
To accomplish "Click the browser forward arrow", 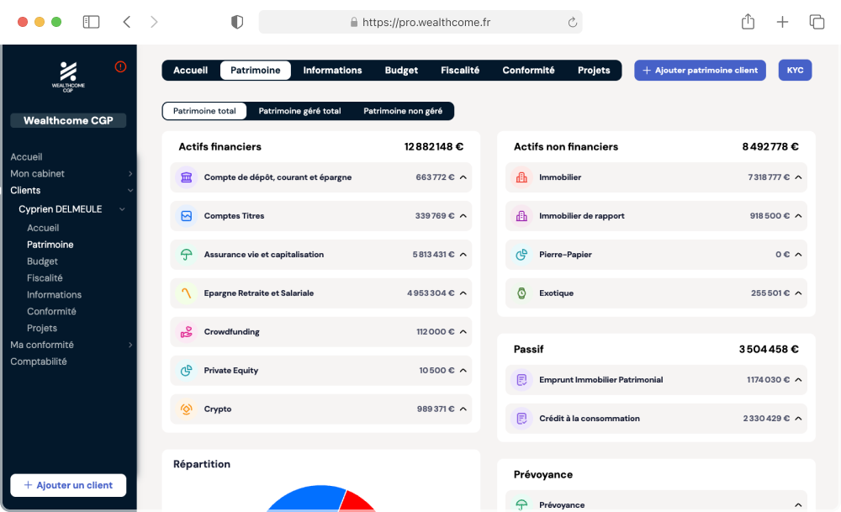I will pos(154,22).
